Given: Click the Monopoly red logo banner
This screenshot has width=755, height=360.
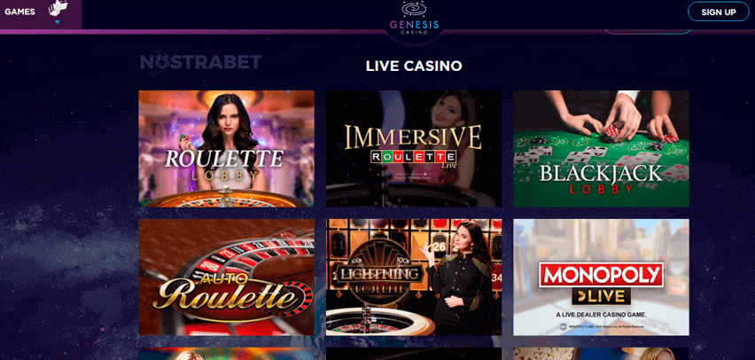Looking at the screenshot, I should tap(601, 275).
